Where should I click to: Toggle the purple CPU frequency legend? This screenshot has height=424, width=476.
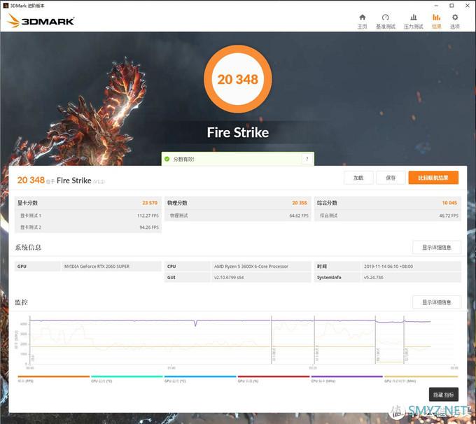347,376
